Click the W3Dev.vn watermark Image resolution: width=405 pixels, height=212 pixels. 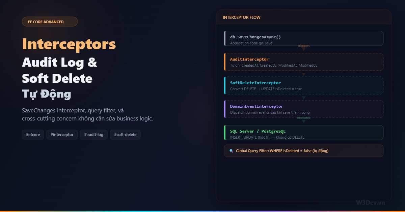pos(371,202)
